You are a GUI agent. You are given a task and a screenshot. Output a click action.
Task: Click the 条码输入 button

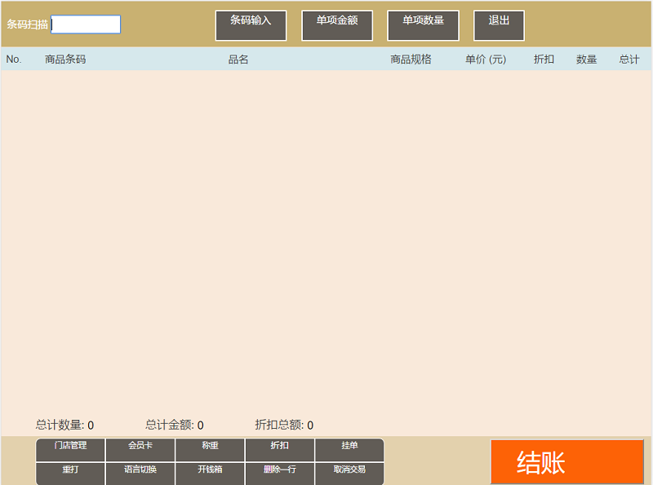coord(251,26)
